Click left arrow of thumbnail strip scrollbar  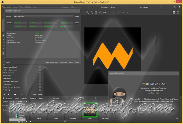pyautogui.click(x=30, y=121)
